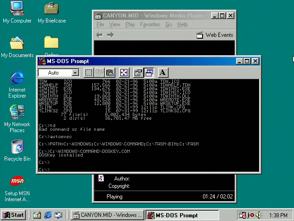Image resolution: width=294 pixels, height=221 pixels.
Task: Click the Author label in Media Player
Action: click(122, 179)
